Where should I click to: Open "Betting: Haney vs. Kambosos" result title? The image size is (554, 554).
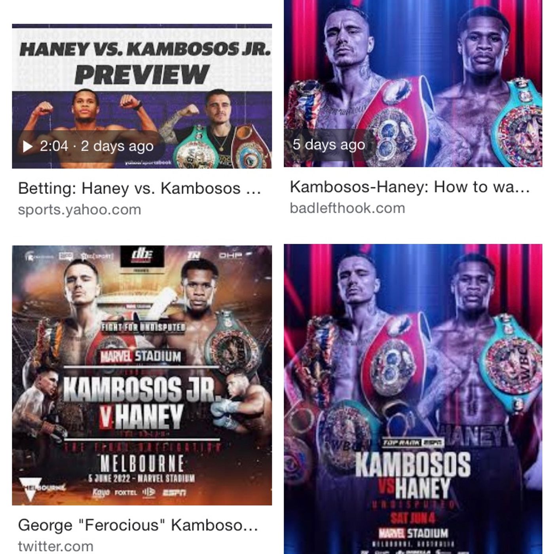(x=139, y=188)
